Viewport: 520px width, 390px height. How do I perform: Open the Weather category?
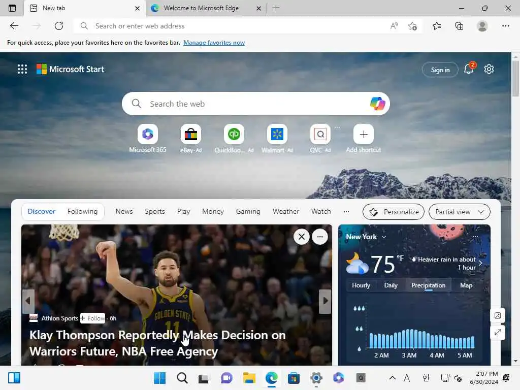click(285, 212)
